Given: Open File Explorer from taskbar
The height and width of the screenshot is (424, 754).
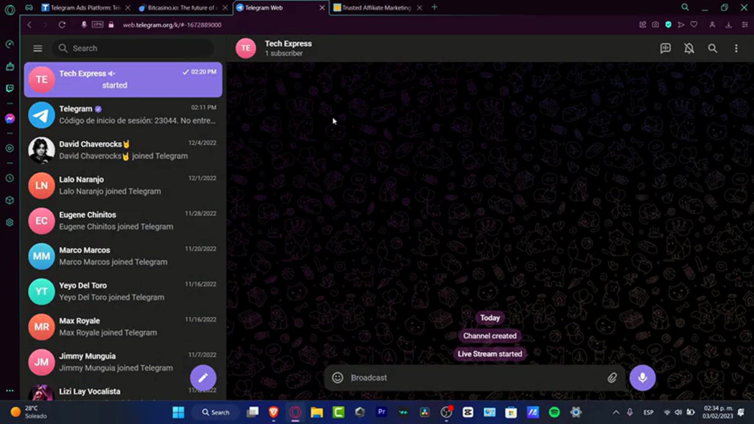Looking at the screenshot, I should click(317, 412).
